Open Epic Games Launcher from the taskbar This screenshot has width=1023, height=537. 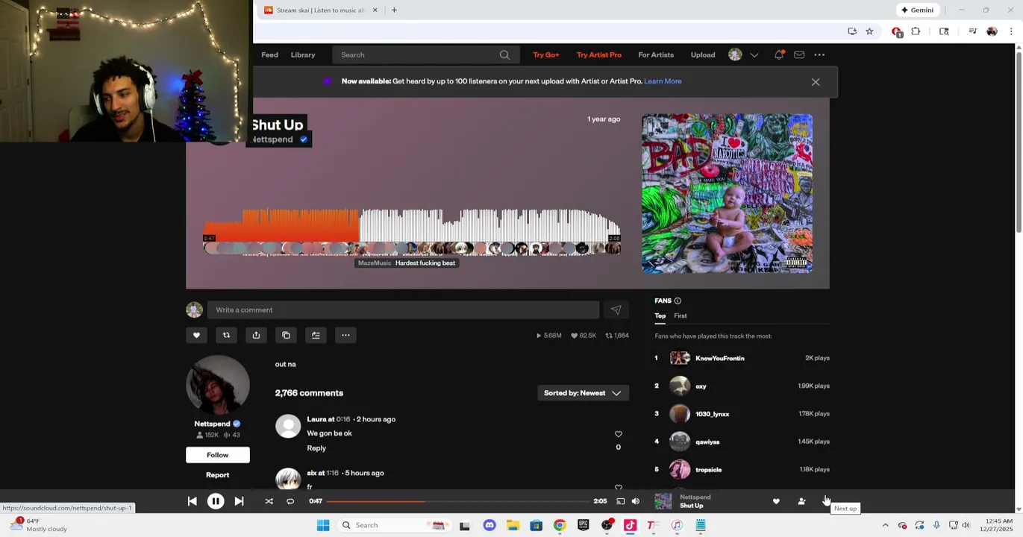583,525
